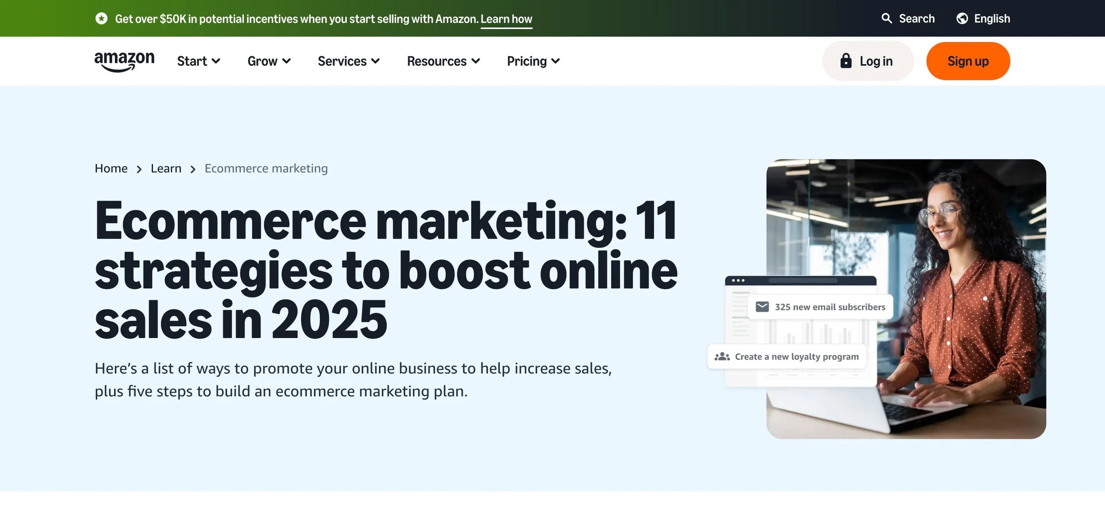Go to Learn breadcrumb link
This screenshot has width=1105, height=525.
(x=166, y=168)
